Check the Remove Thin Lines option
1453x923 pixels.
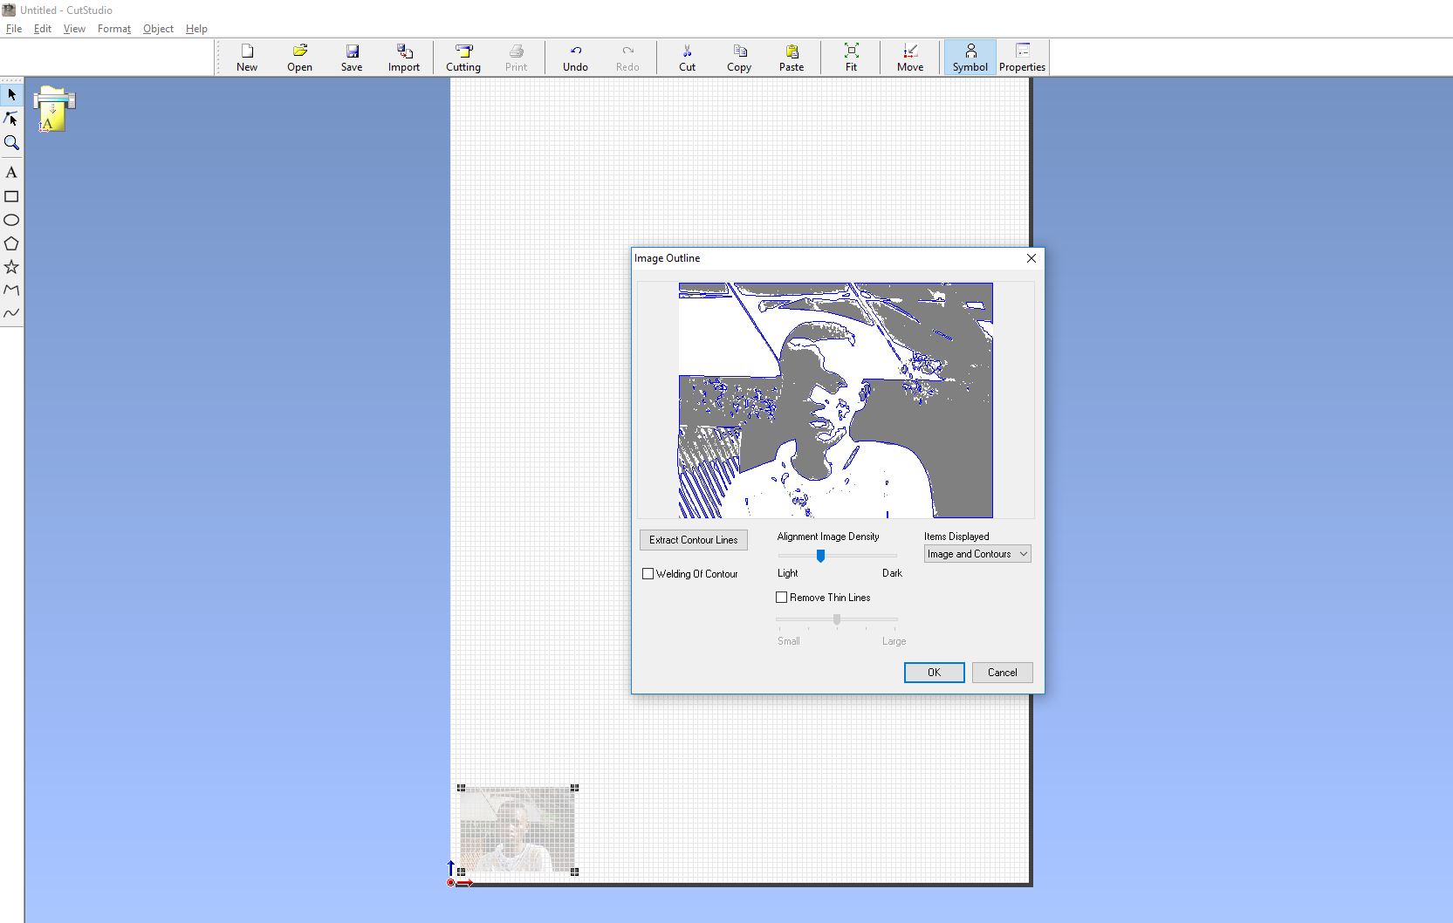(781, 598)
